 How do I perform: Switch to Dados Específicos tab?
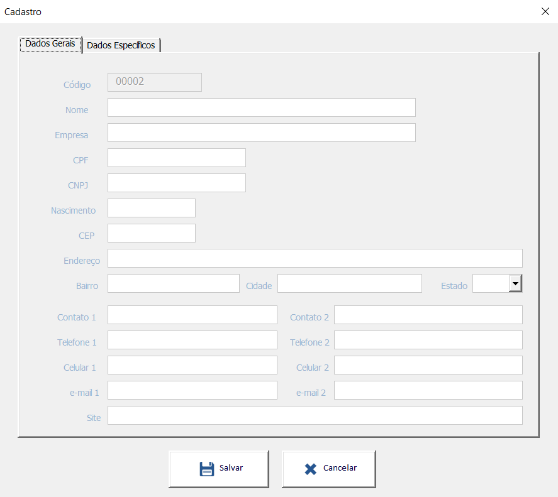pyautogui.click(x=121, y=45)
